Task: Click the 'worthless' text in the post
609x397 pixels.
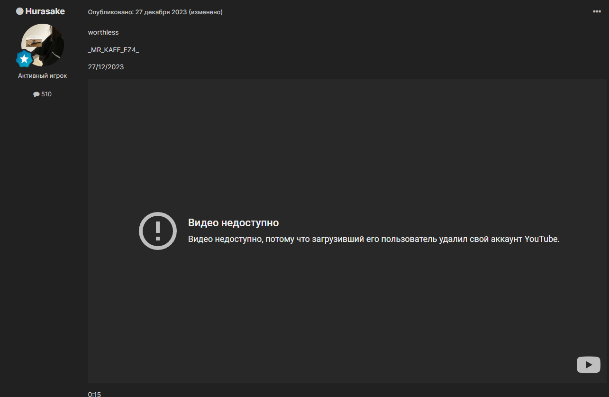Action: click(103, 32)
